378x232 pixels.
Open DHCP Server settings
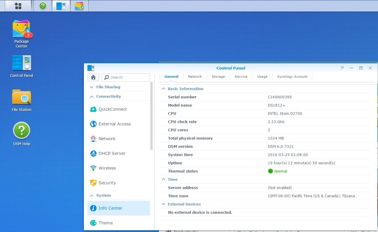(119, 153)
